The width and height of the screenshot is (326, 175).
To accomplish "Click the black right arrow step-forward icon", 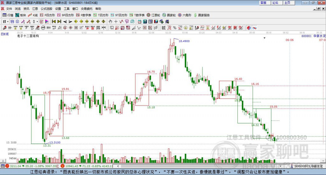I will coord(70,22).
